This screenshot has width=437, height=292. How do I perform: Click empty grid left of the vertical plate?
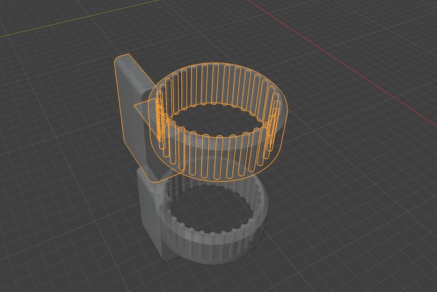(64, 107)
